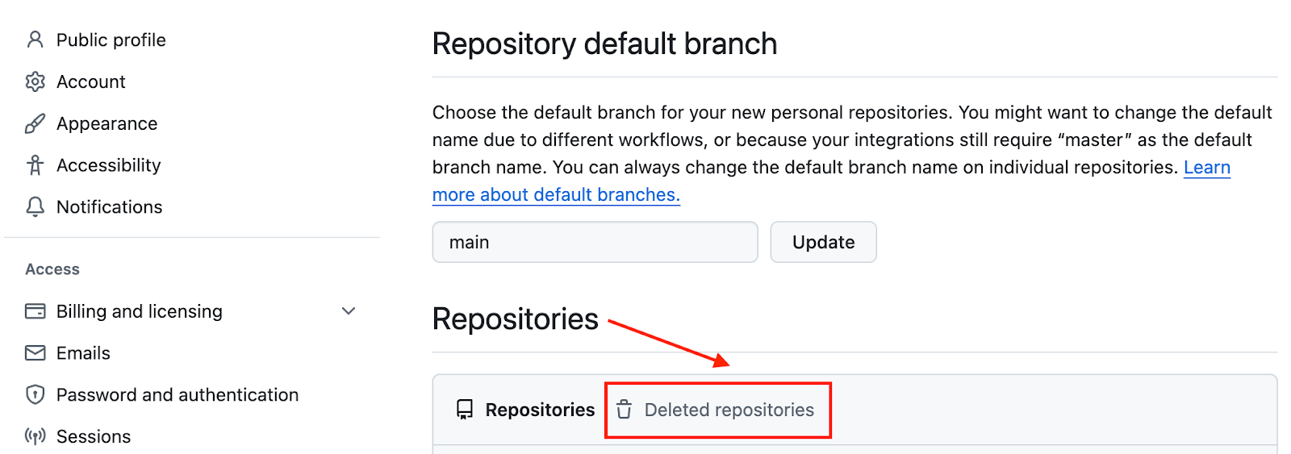Screen dimensions: 1291x454
Task: Focus the default branch name input field
Action: point(595,242)
